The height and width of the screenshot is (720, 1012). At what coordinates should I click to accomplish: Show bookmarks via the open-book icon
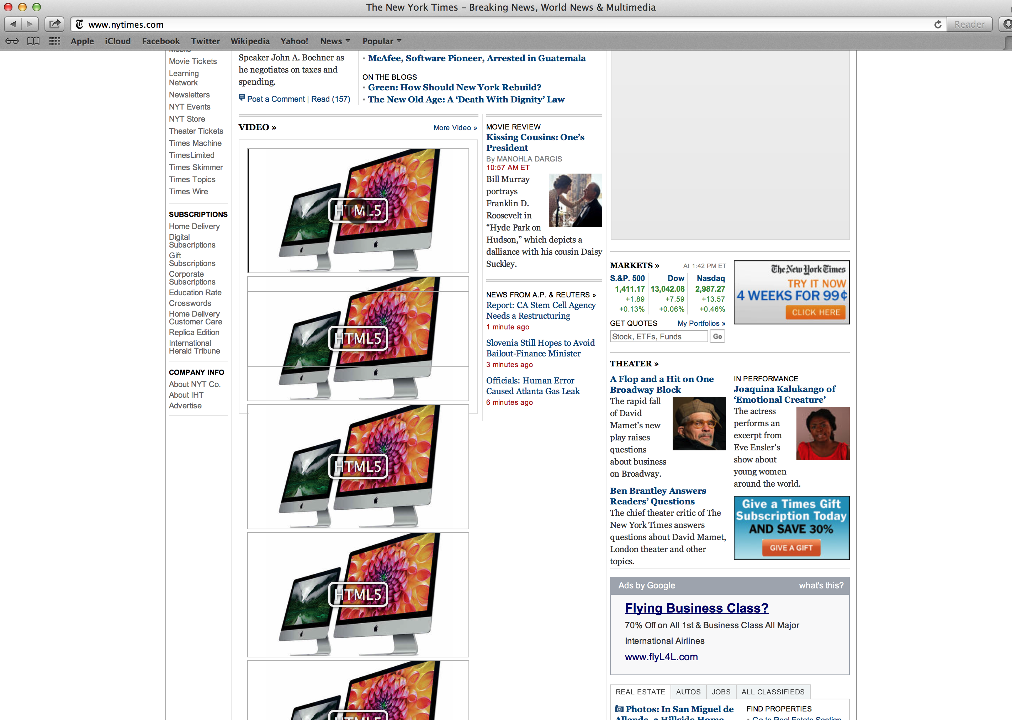(33, 41)
